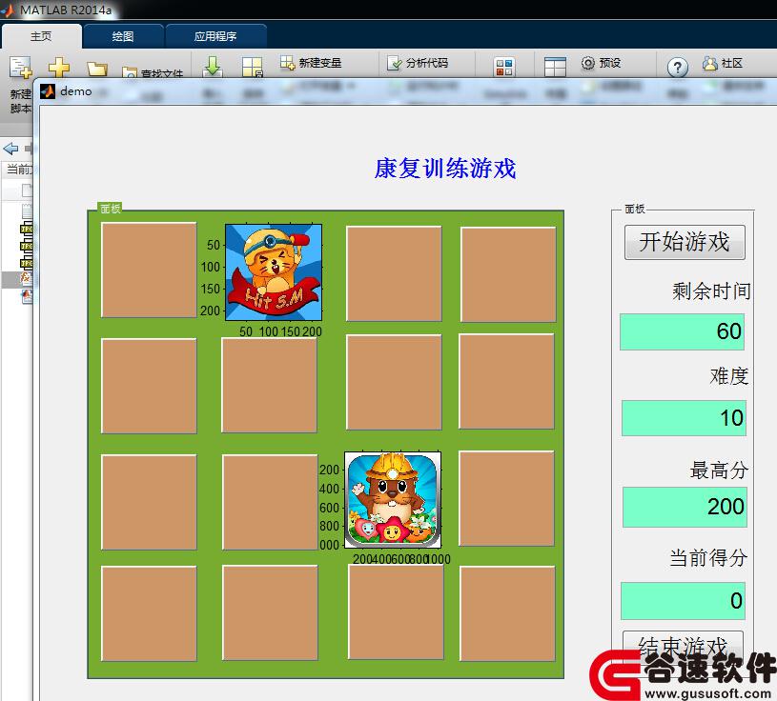Click the Open folder icon in MATLAB toolbar
Viewport: 777px width, 701px height.
pyautogui.click(x=97, y=69)
